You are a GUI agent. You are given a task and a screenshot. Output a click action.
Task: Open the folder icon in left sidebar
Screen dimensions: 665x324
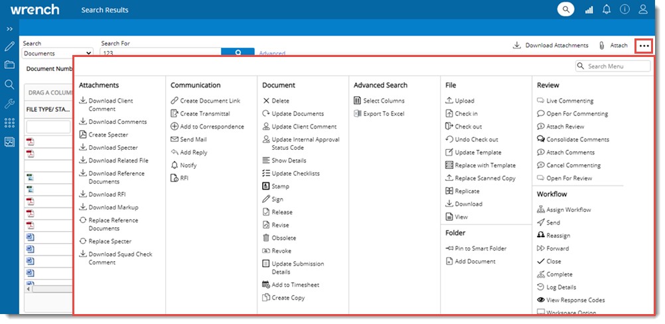coord(9,65)
